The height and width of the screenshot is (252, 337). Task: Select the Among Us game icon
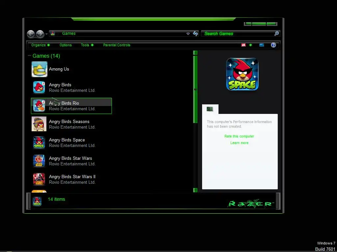(x=39, y=69)
